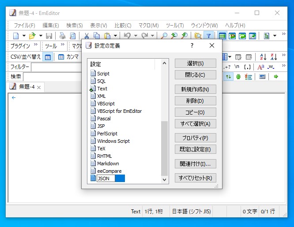Expand paste options dropdown arrow

[115, 36]
